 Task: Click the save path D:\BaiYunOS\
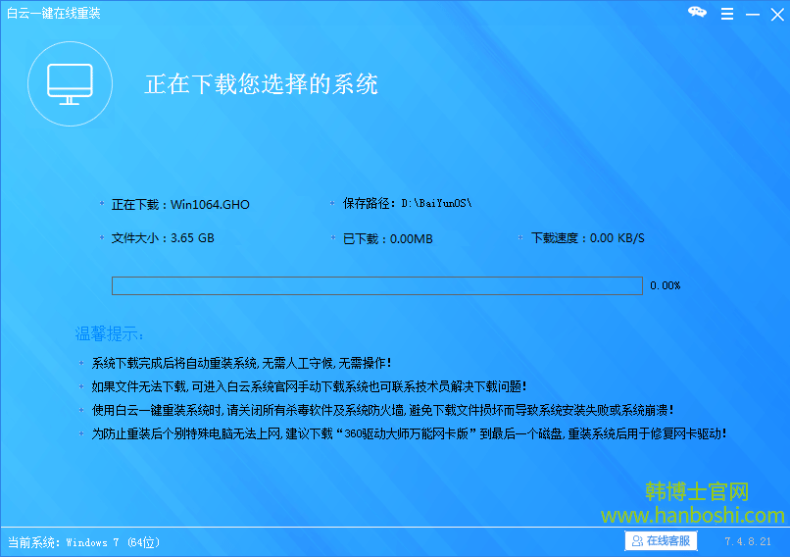click(x=407, y=204)
